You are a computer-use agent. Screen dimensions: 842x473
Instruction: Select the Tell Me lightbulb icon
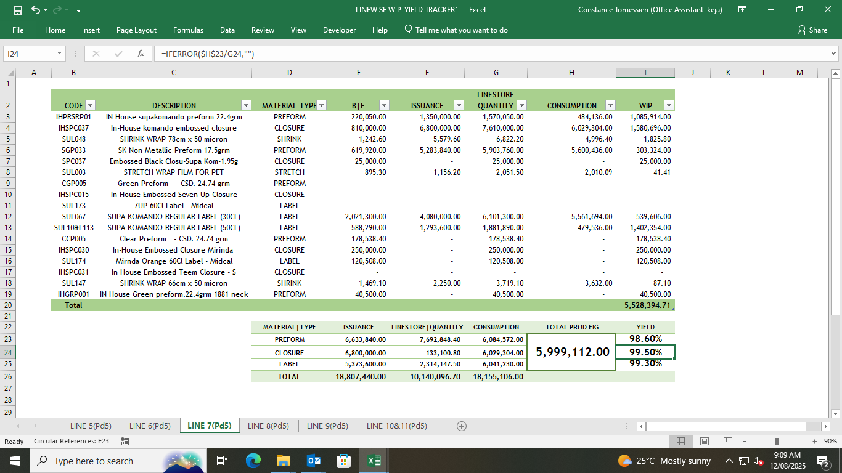coord(407,29)
